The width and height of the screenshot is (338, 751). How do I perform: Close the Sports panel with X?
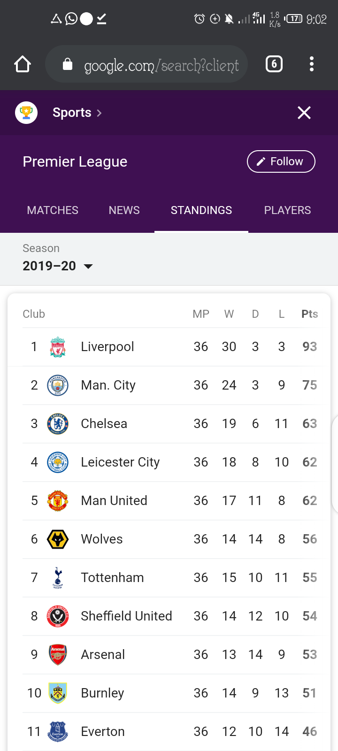tap(304, 113)
